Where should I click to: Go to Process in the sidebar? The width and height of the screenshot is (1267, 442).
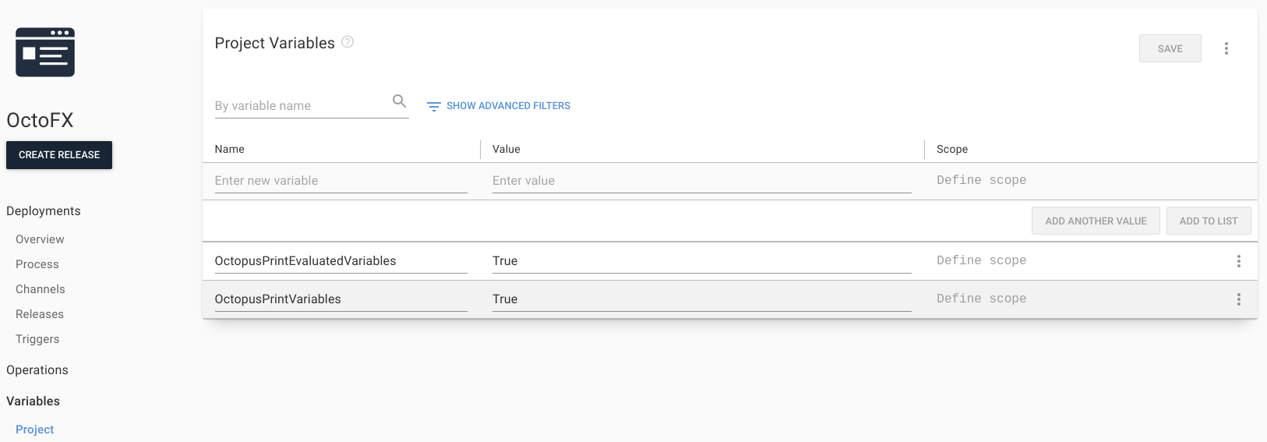coord(37,264)
